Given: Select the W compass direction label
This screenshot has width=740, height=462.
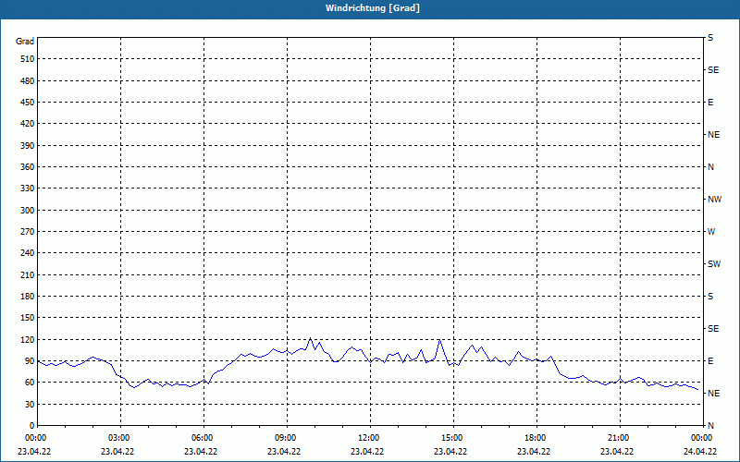Looking at the screenshot, I should (x=711, y=232).
